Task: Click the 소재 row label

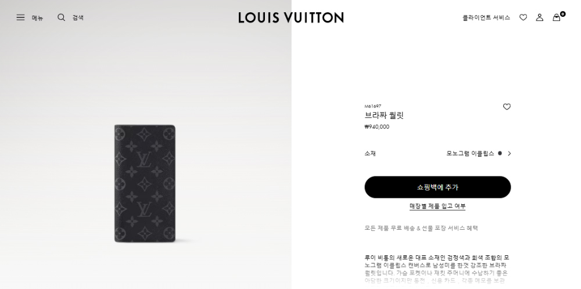Action: point(370,154)
